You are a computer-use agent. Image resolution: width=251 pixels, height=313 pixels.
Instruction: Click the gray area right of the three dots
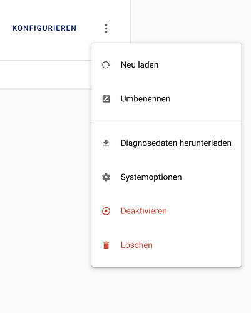tap(191, 21)
